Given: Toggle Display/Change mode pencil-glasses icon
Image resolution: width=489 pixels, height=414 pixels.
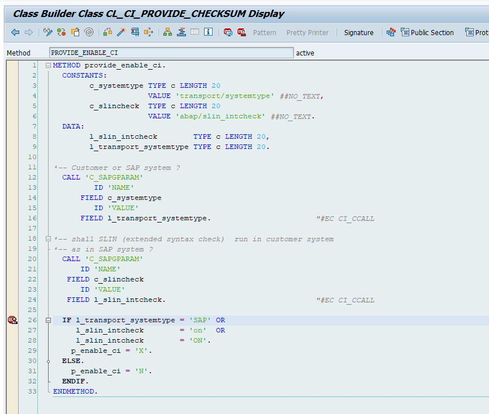Looking at the screenshot, I should pos(49,32).
